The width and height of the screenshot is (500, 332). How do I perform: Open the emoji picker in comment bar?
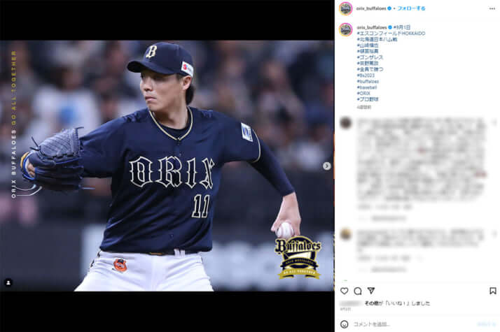(x=345, y=324)
